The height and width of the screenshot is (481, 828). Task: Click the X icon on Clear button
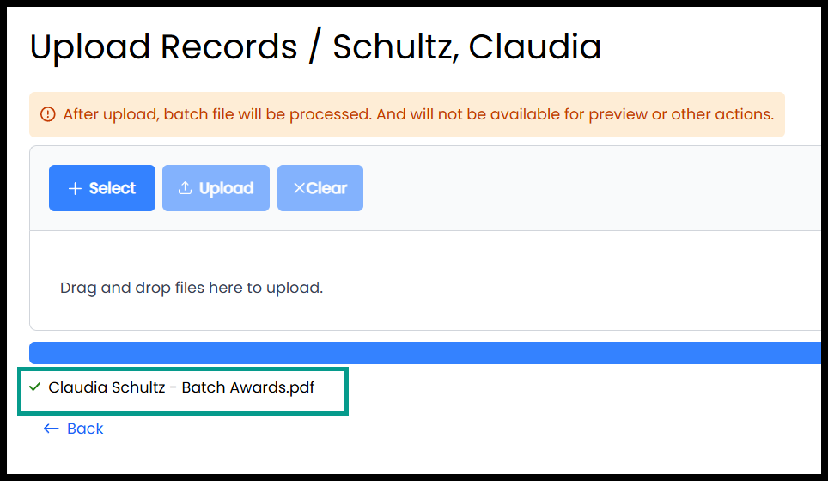299,188
